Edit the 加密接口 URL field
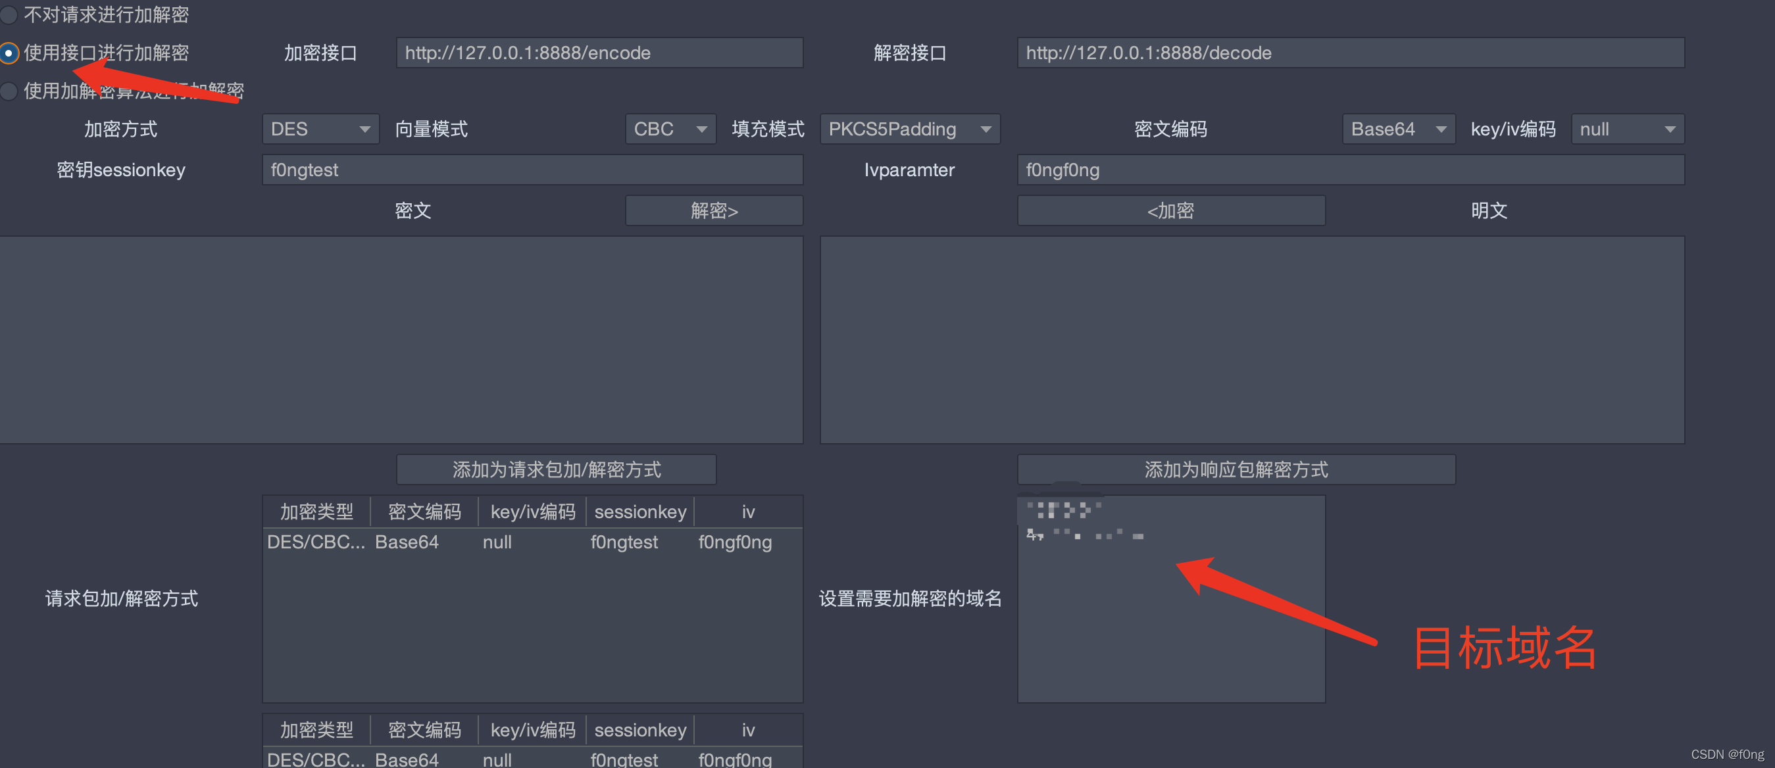This screenshot has width=1775, height=768. [599, 53]
